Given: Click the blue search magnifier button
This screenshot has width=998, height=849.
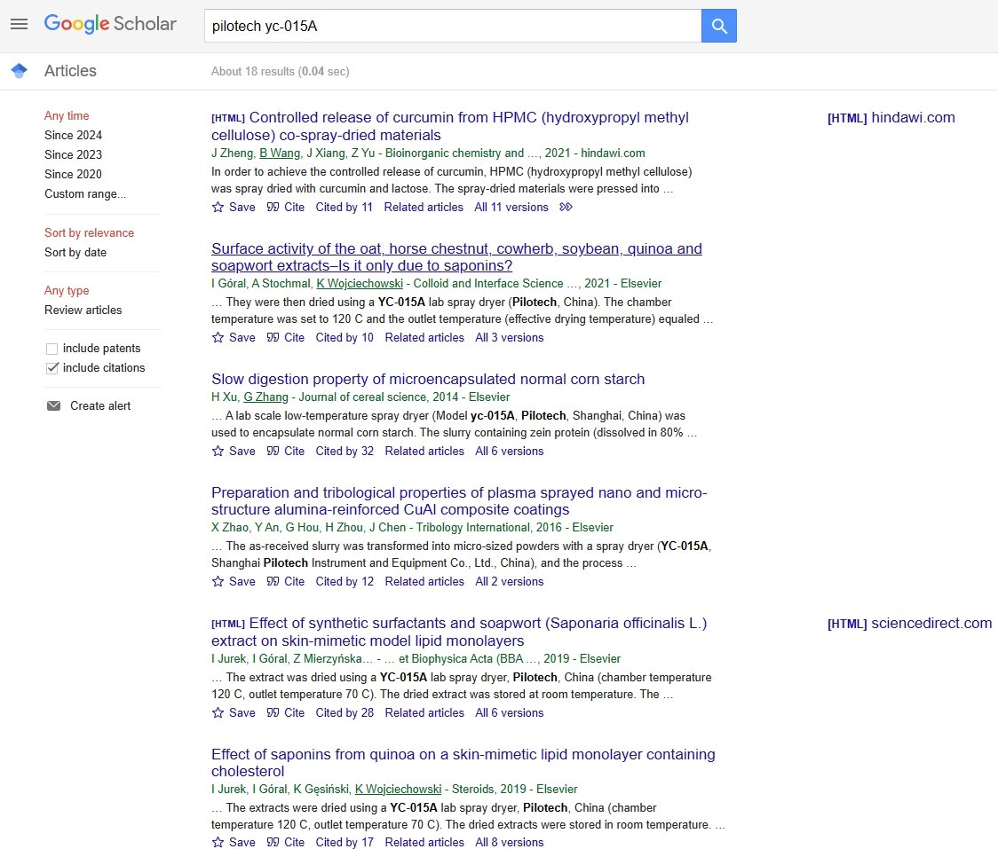Looking at the screenshot, I should [718, 26].
